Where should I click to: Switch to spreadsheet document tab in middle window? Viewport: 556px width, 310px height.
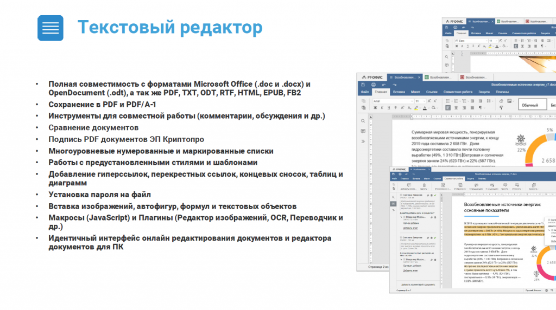coord(440,77)
